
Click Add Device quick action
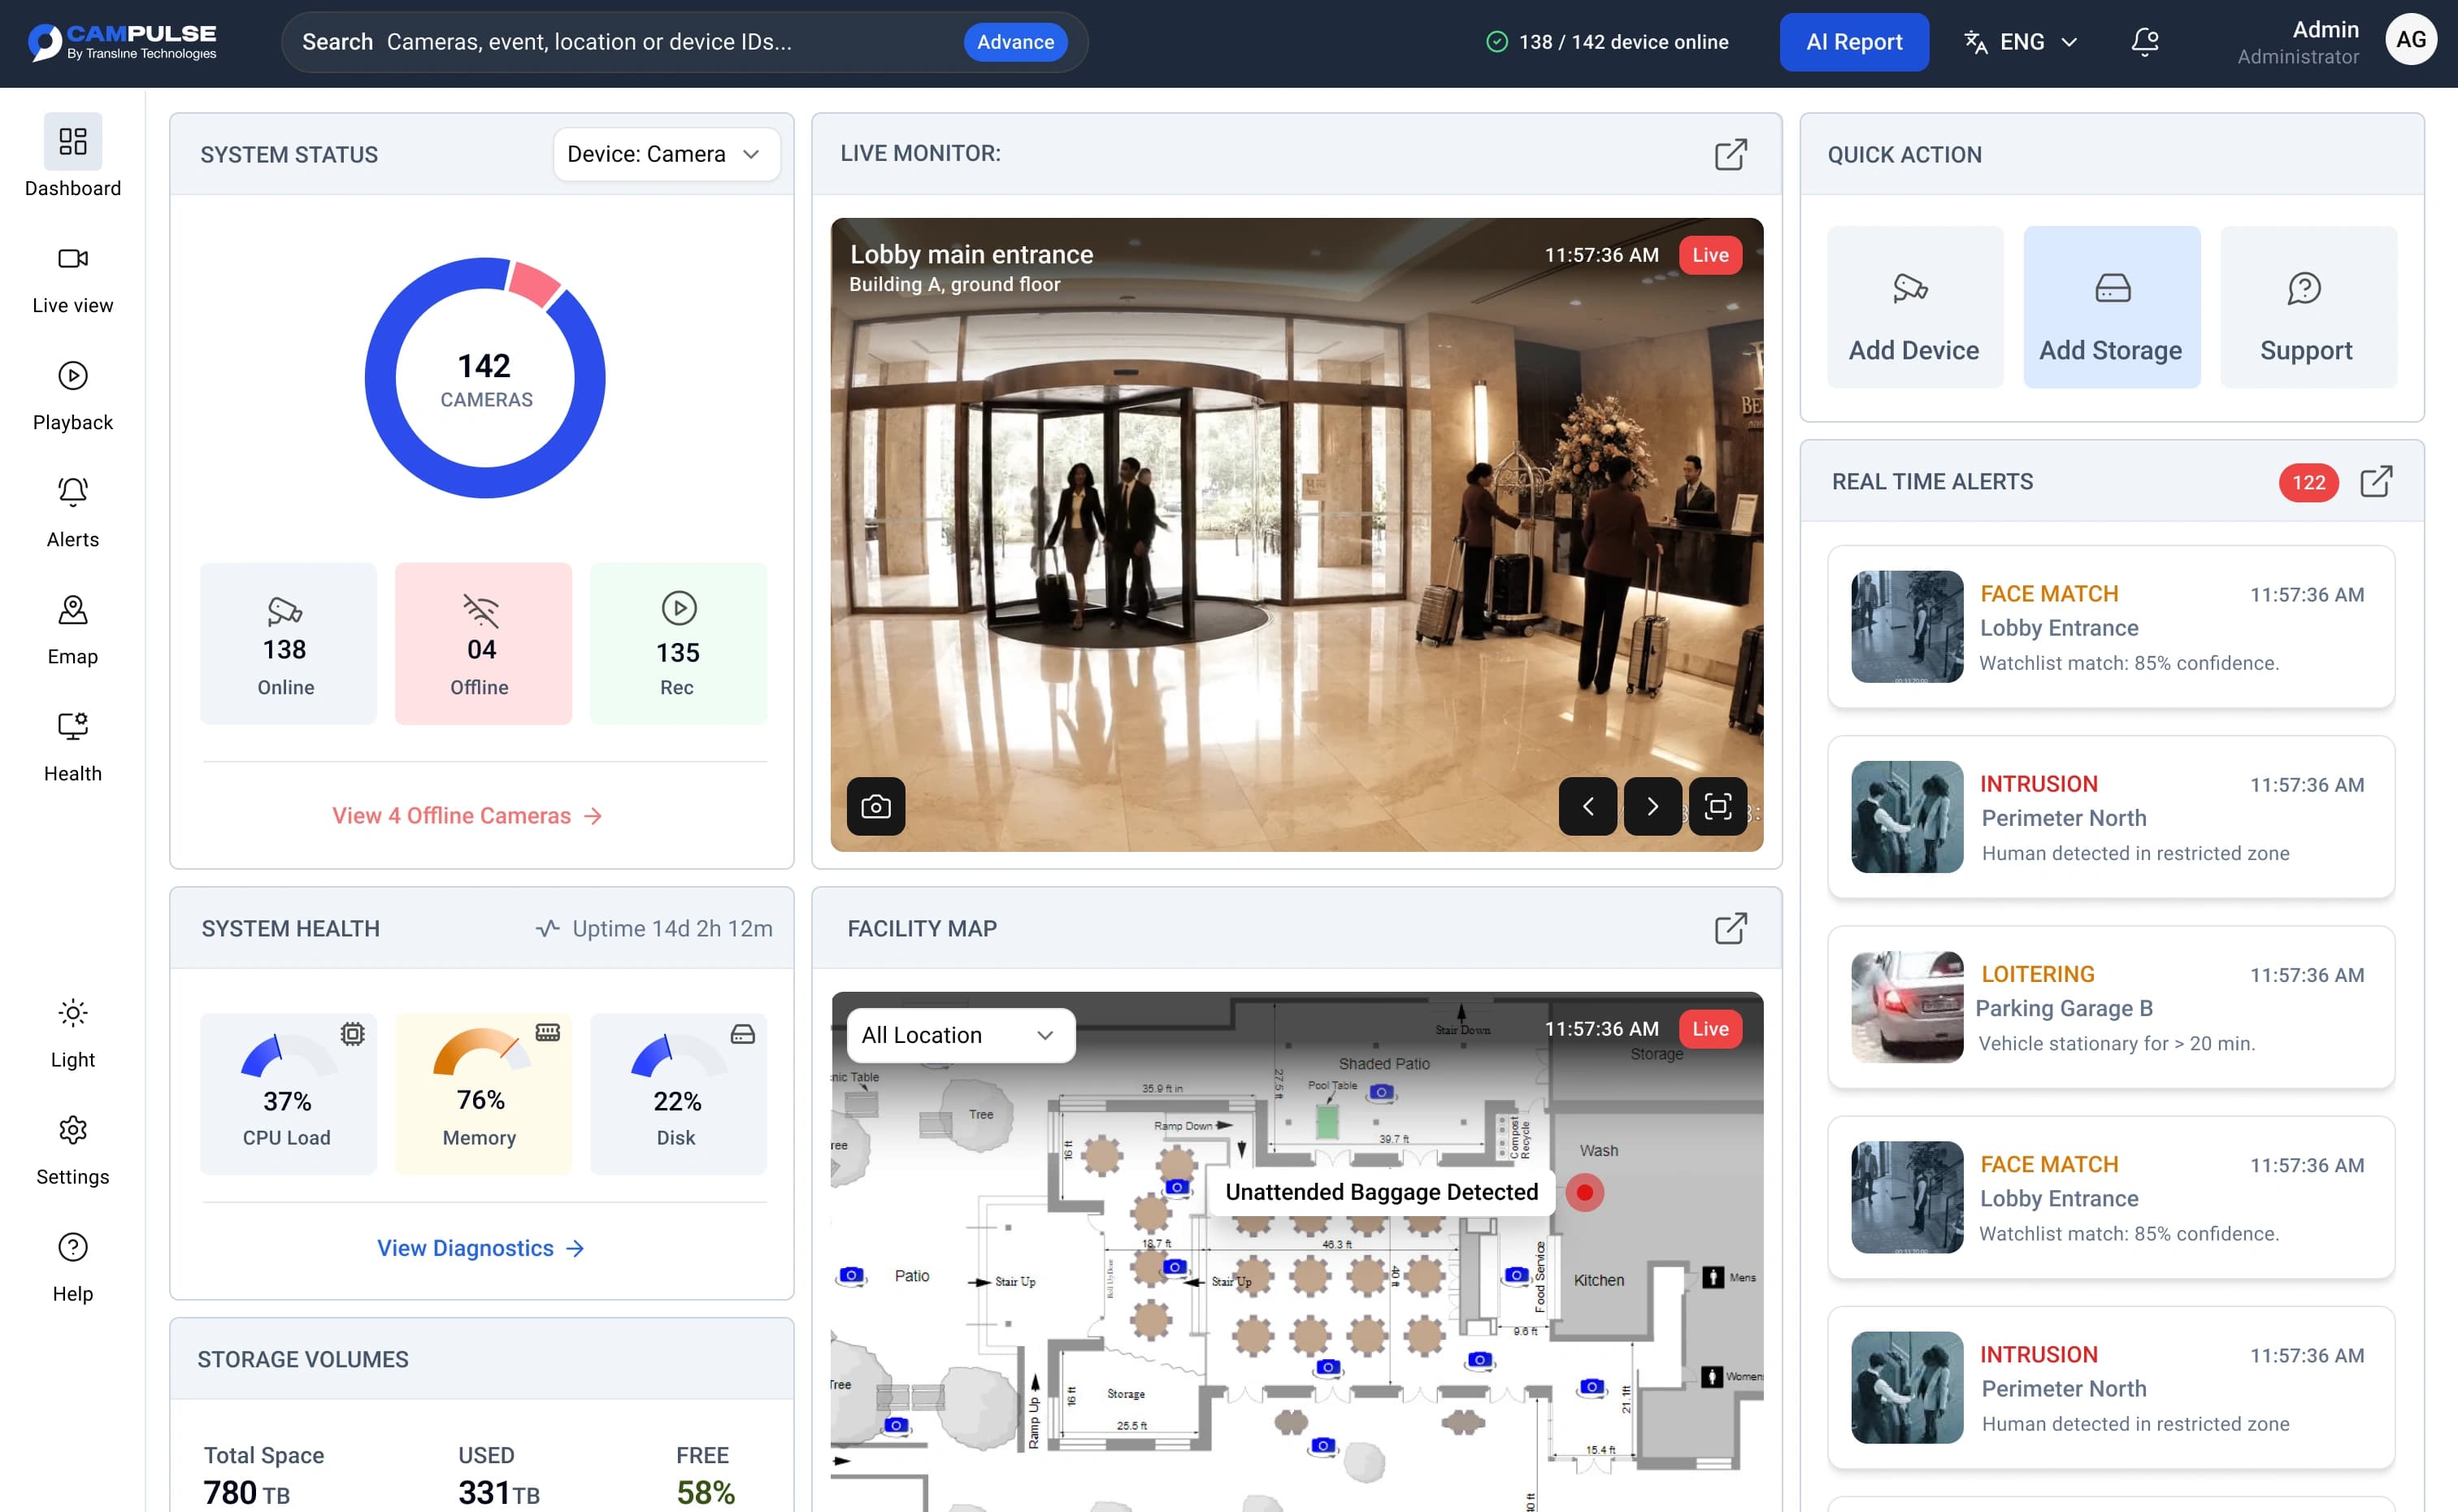tap(1914, 307)
